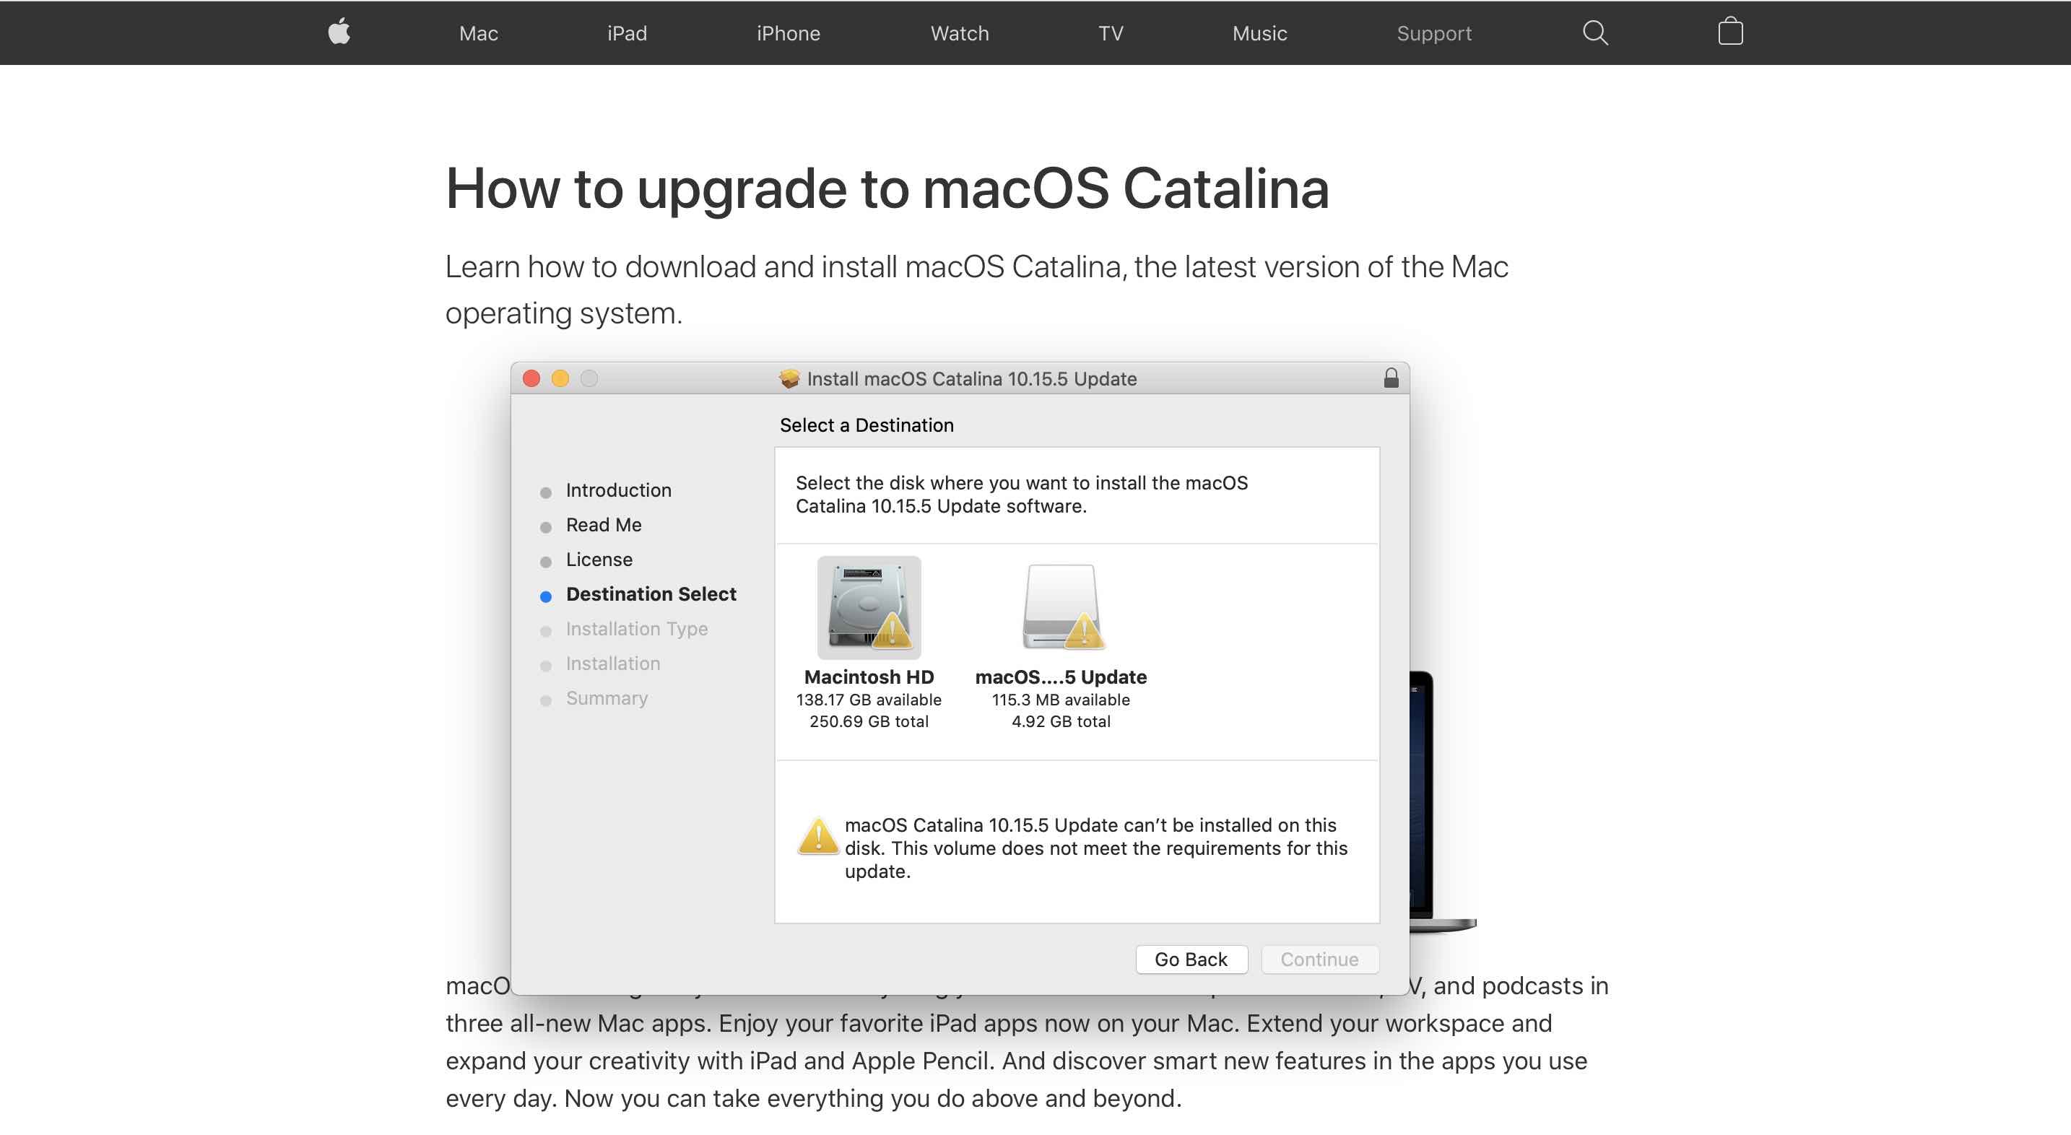Open the shopping bag icon

(1730, 32)
